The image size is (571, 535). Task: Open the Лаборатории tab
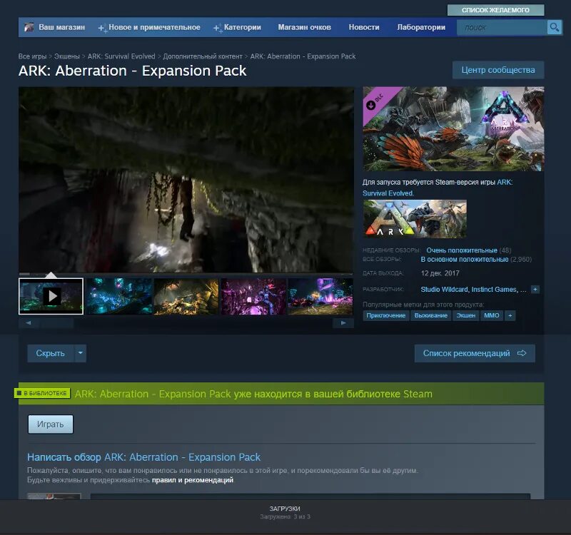click(421, 27)
